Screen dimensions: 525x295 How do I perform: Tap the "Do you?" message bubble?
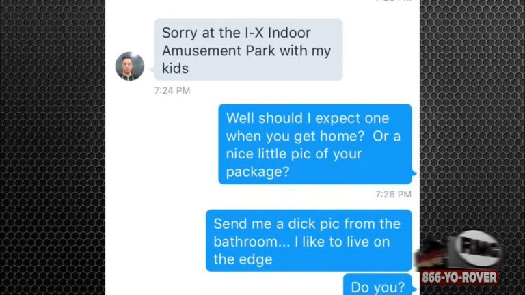[x=377, y=285]
